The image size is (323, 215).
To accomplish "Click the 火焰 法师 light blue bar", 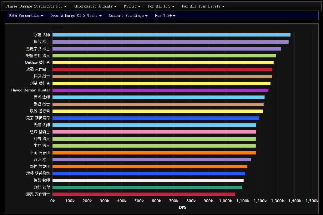I will coord(154,125).
